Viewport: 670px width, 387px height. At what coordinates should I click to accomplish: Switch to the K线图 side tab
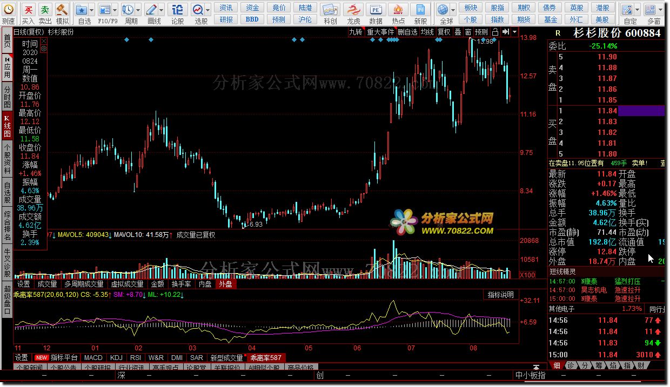[7, 125]
